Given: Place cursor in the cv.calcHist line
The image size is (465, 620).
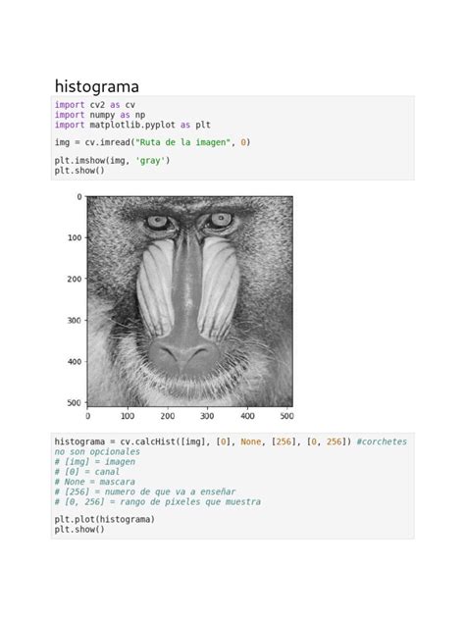Looking at the screenshot, I should 231,441.
